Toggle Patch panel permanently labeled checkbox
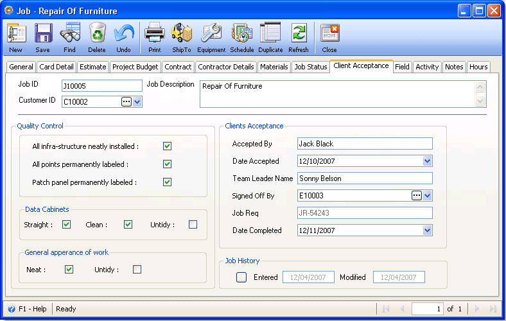Screen dimensions: 506x321 click(x=167, y=182)
